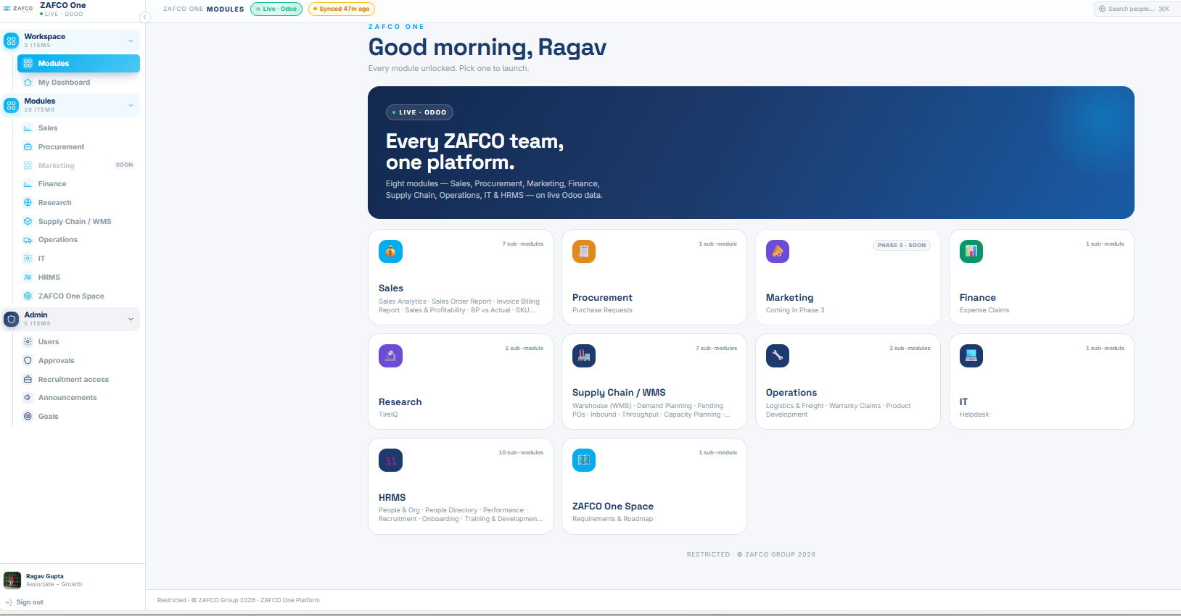Click the ZAFCO One Space card map icon
The width and height of the screenshot is (1181, 616).
584,460
